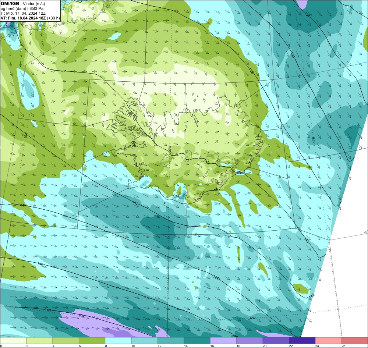Viewport: 368px width, 348px height.
Task: Click the '16' tick value on the legend
Action: coord(212,346)
